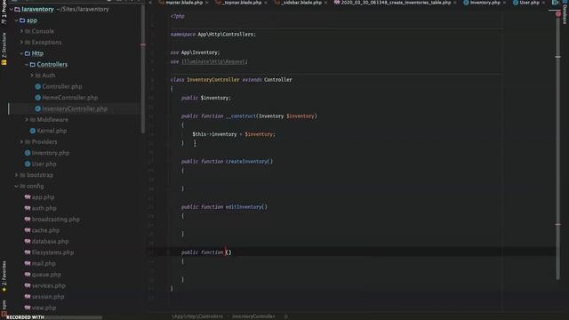The image size is (569, 320).
Task: Expand the Exceptions folder
Action: pos(21,43)
